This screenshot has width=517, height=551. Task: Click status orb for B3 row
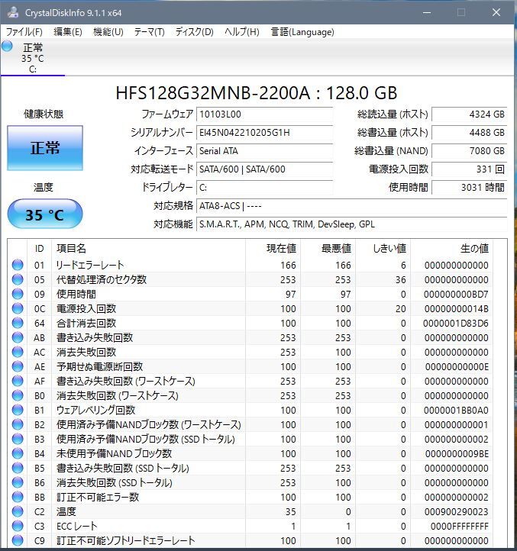[x=18, y=439]
